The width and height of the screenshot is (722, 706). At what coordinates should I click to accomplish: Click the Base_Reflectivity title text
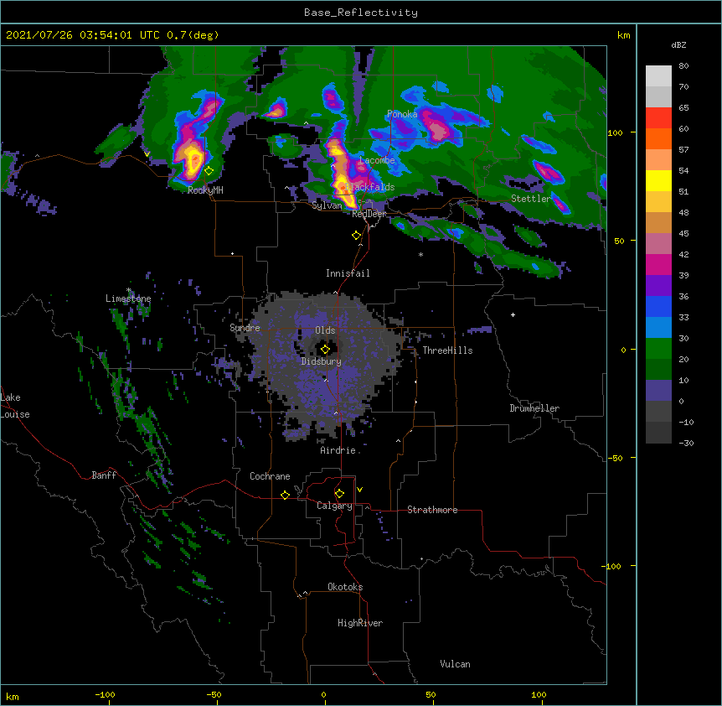361,13
